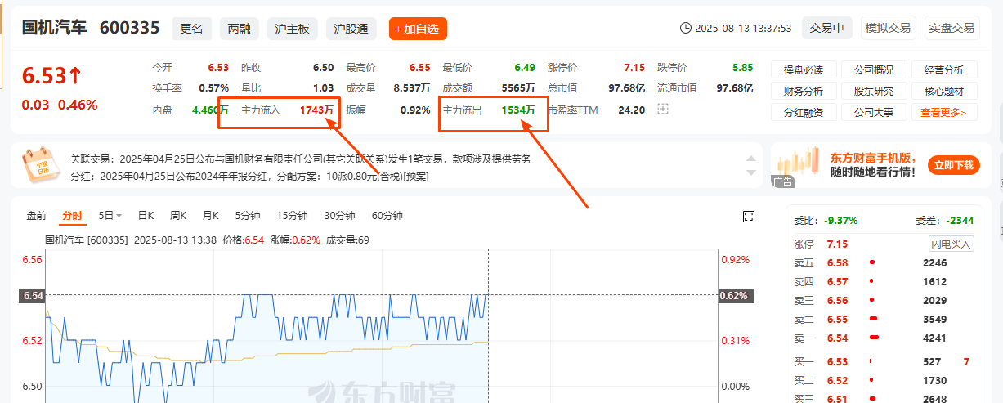Click the 闪电买入 button

(951, 244)
